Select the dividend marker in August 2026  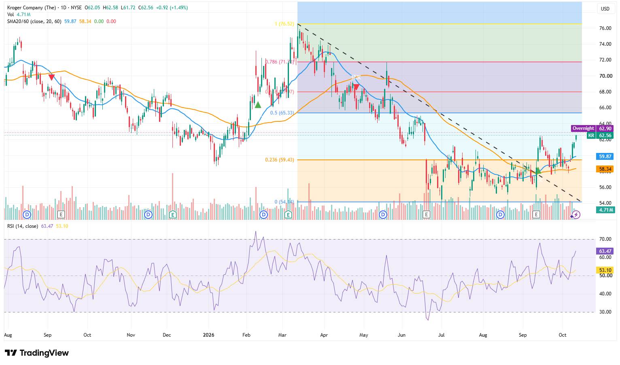click(x=501, y=214)
